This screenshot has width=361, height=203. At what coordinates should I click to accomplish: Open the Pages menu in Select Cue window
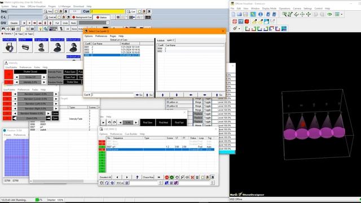click(x=113, y=36)
